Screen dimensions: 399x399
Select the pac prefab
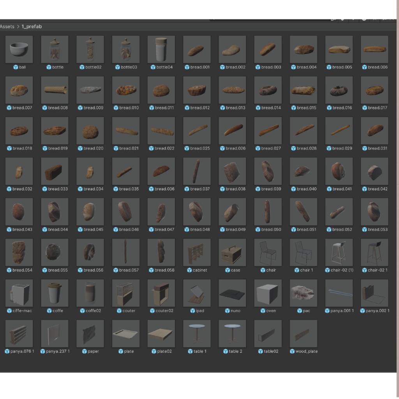(303, 293)
